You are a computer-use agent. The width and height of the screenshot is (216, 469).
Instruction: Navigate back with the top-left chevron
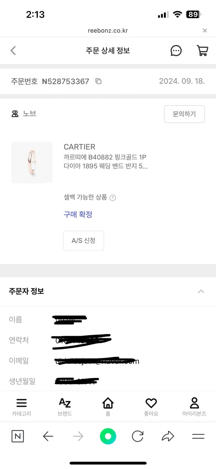pos(13,51)
